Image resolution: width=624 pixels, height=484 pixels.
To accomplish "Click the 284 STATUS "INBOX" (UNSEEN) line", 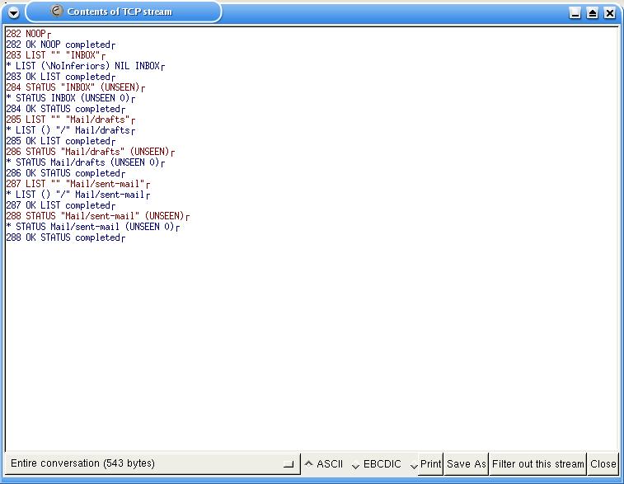I will pos(73,87).
